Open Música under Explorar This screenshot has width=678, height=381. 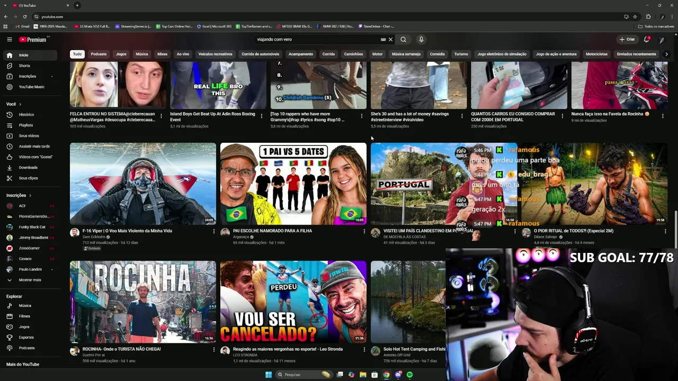tap(31, 306)
